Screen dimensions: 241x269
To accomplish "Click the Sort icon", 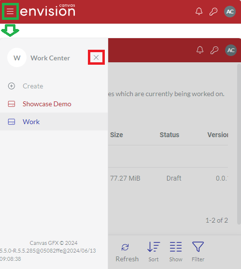I will coord(154,247).
